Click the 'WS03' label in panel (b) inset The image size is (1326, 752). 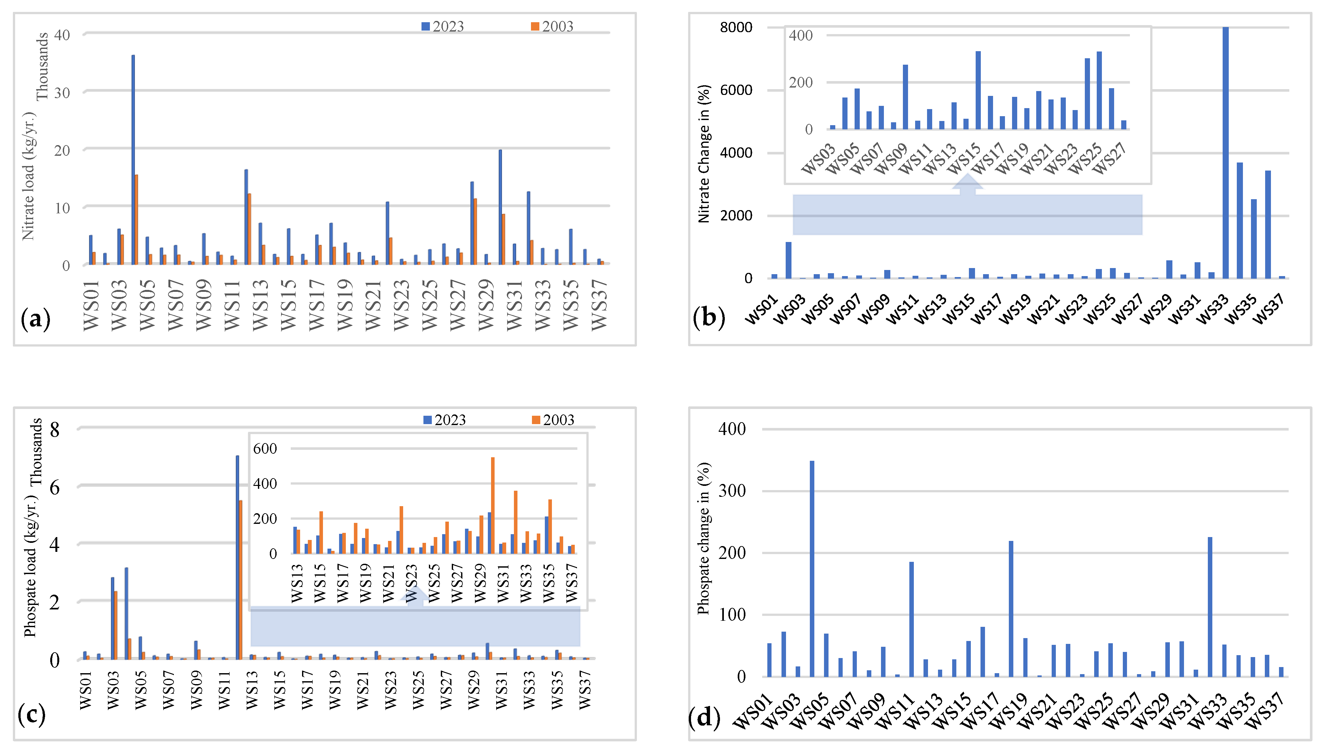coord(818,159)
